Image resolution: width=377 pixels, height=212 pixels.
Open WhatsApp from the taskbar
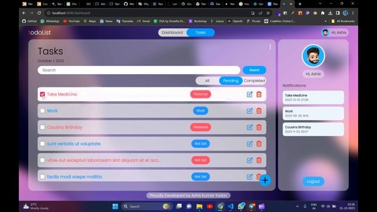241,206
